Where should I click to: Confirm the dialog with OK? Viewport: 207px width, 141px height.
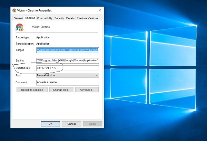50,124
